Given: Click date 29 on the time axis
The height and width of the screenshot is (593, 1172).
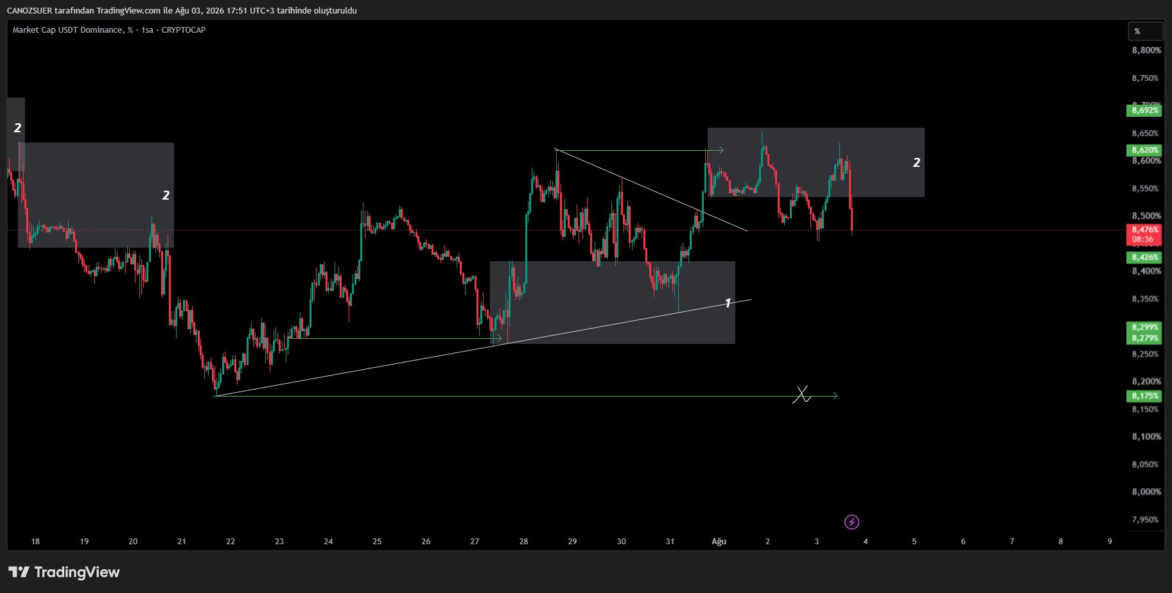Looking at the screenshot, I should [572, 542].
